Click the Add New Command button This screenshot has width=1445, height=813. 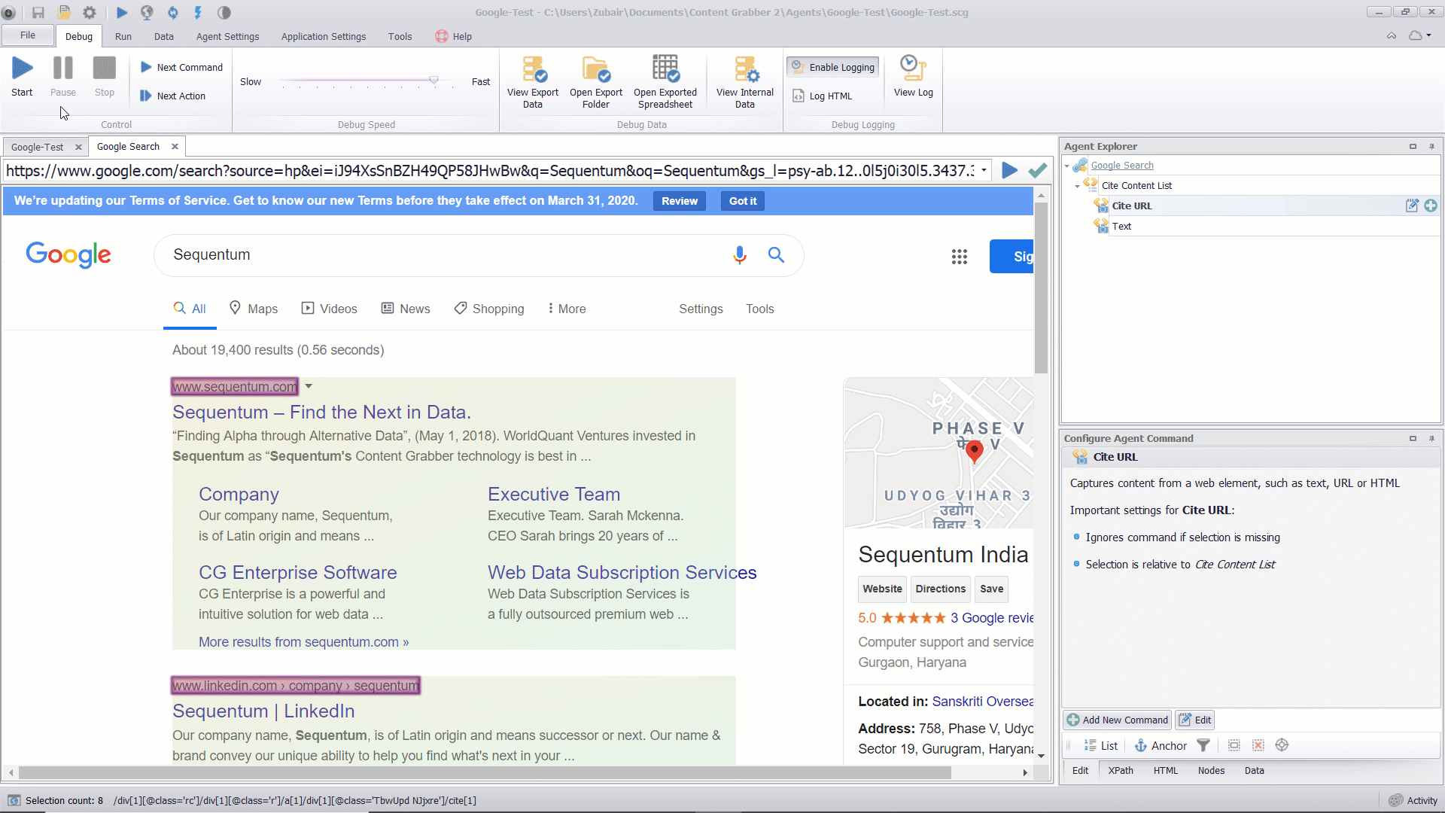point(1117,720)
